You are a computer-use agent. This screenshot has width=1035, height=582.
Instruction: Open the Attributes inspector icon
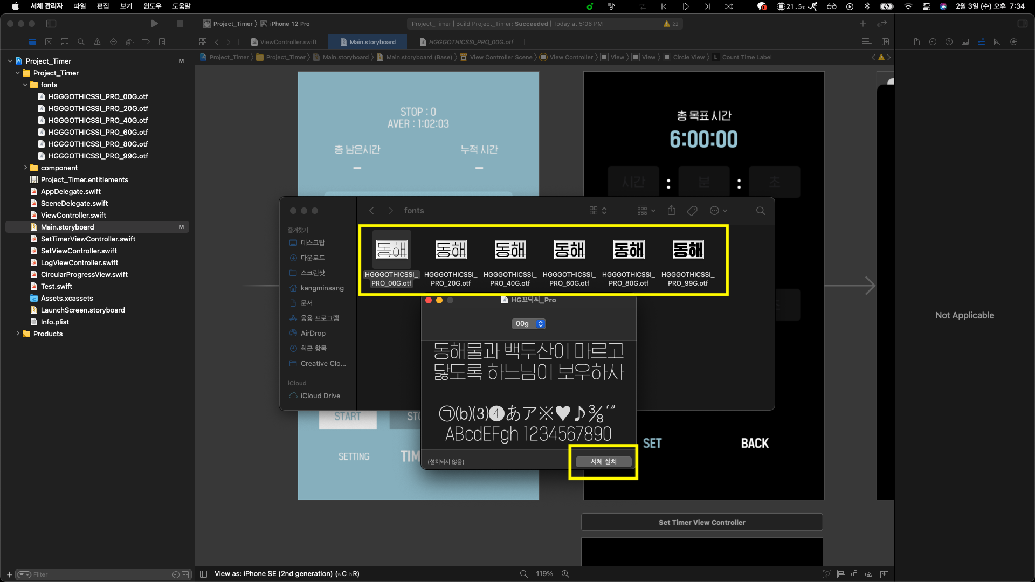click(981, 42)
